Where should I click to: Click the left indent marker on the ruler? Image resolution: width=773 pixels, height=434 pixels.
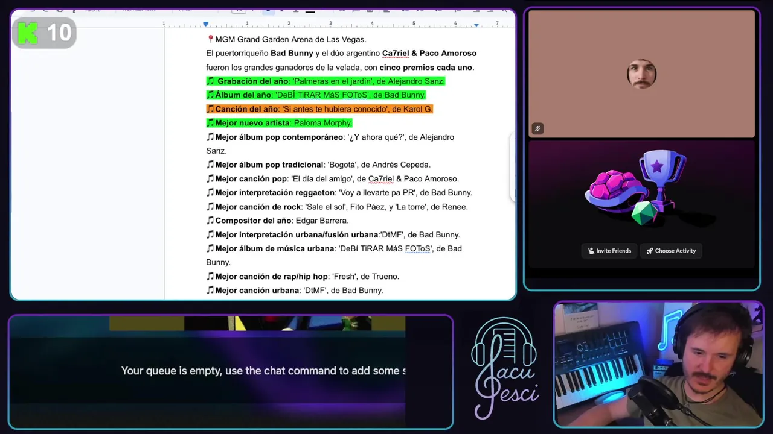pyautogui.click(x=205, y=24)
